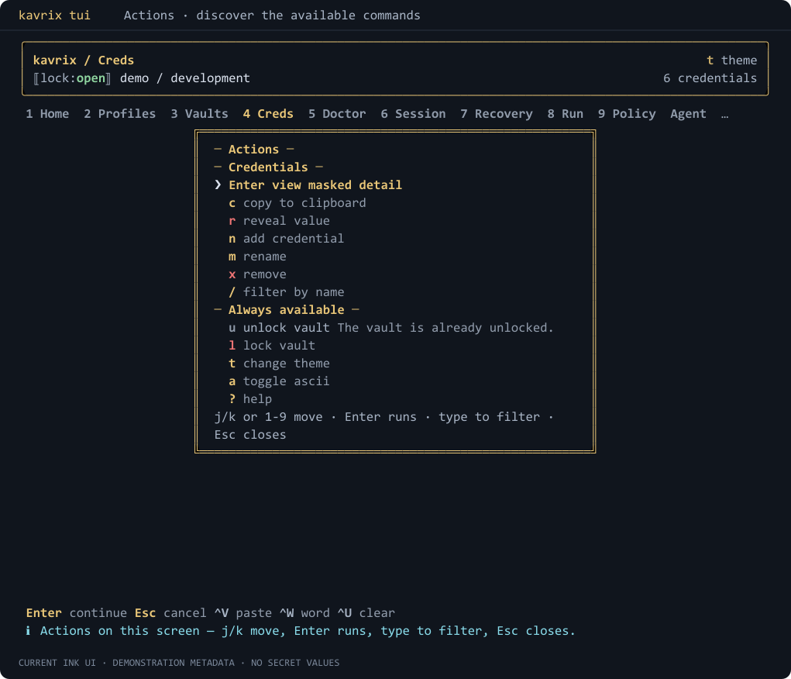Switch to the Agent tab
The height and width of the screenshot is (679, 791).
[x=688, y=114]
